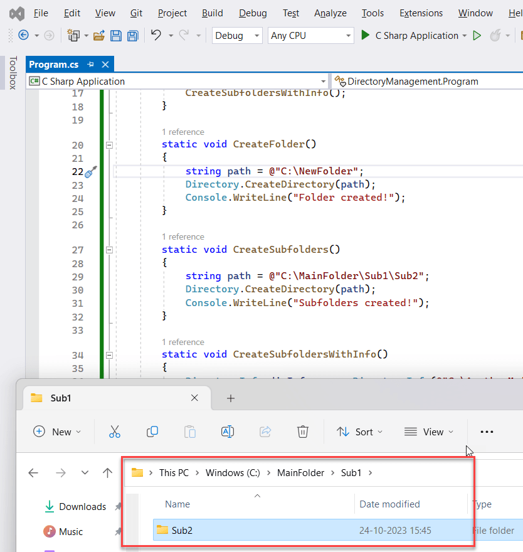Open the Git menu
The image size is (523, 552).
136,13
